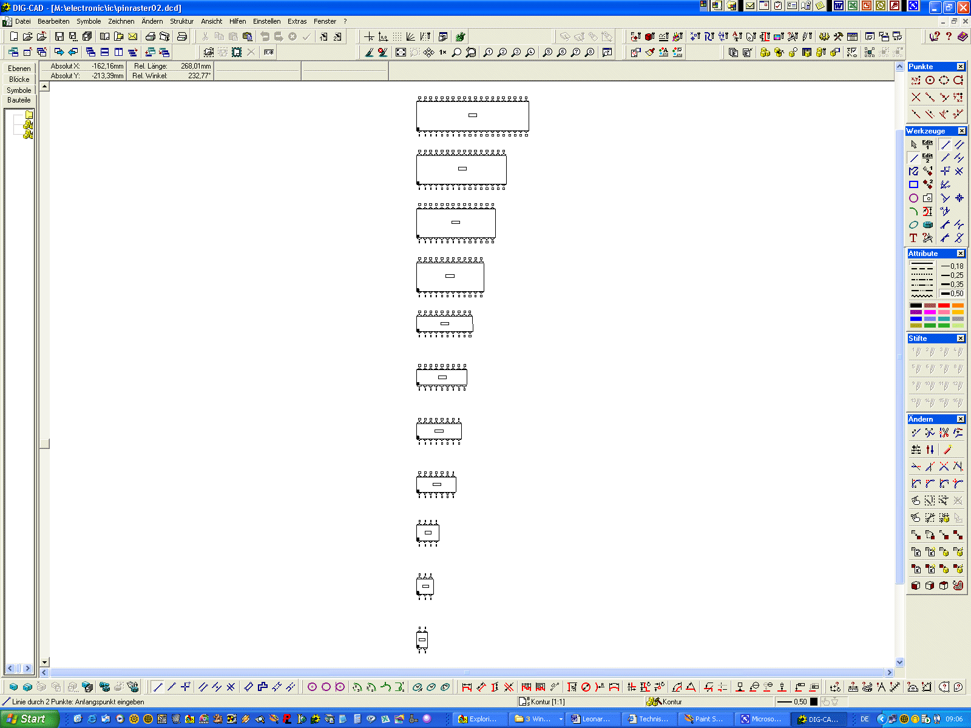This screenshot has height=728, width=971.
Task: Select the ellipse tool in Werkzeuge
Action: pyautogui.click(x=914, y=224)
